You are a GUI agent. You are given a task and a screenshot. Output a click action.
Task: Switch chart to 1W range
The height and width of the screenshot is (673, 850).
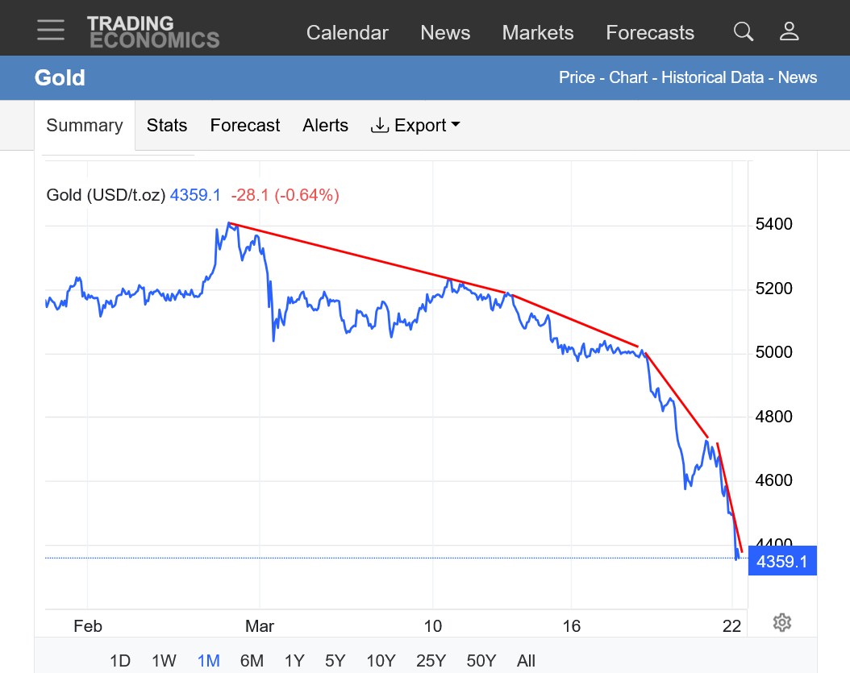(x=164, y=661)
